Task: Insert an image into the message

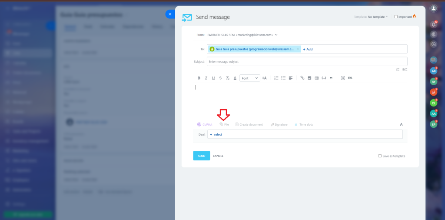Action: point(309,78)
